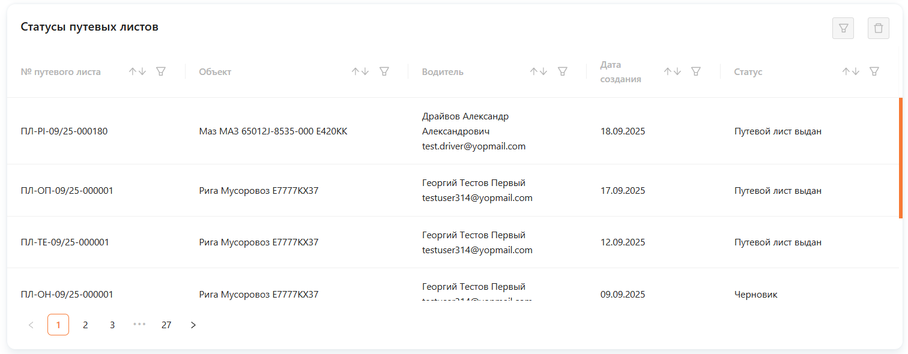908x354 pixels.
Task: Go to page 3
Action: 112,325
